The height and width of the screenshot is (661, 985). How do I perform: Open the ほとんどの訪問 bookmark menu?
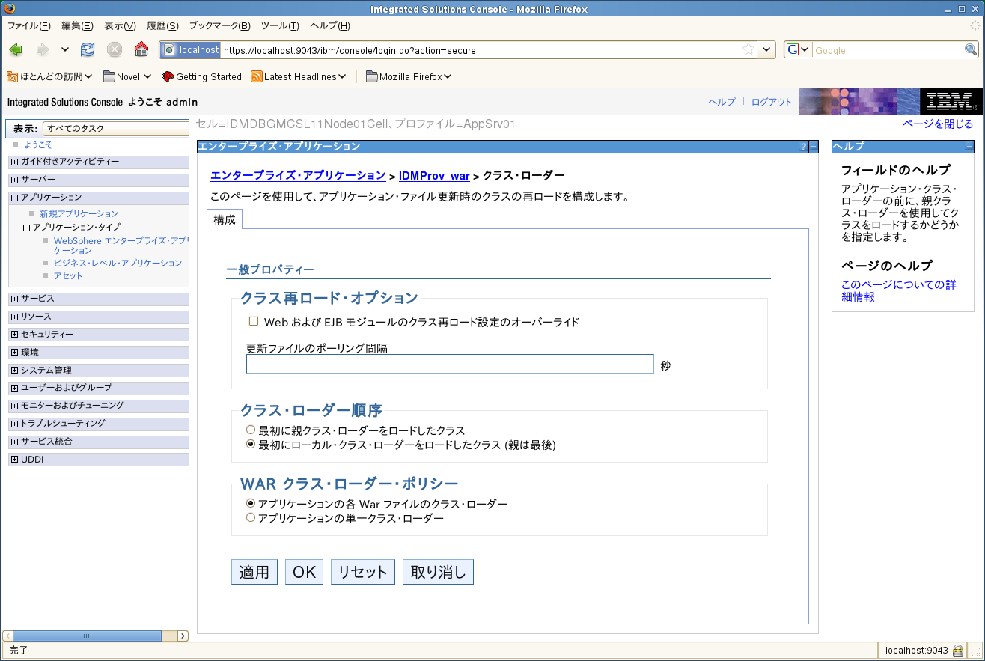[49, 76]
